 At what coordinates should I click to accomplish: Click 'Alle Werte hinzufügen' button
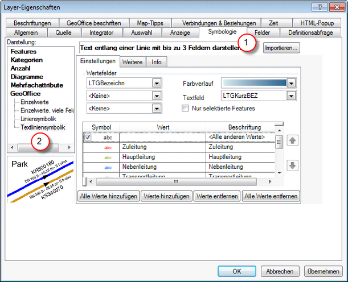point(108,196)
